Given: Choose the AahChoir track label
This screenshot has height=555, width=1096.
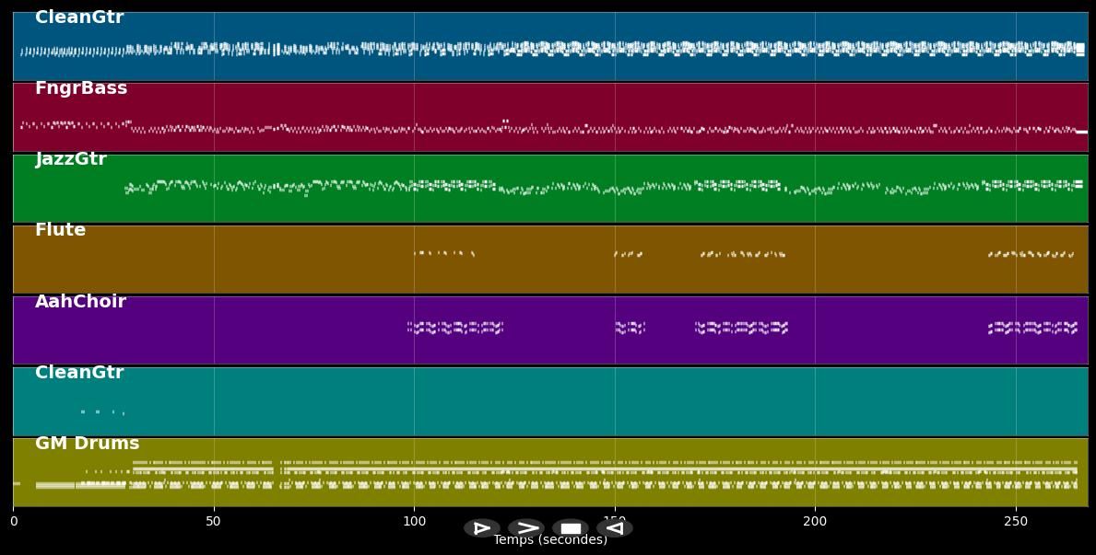Looking at the screenshot, I should [x=81, y=302].
